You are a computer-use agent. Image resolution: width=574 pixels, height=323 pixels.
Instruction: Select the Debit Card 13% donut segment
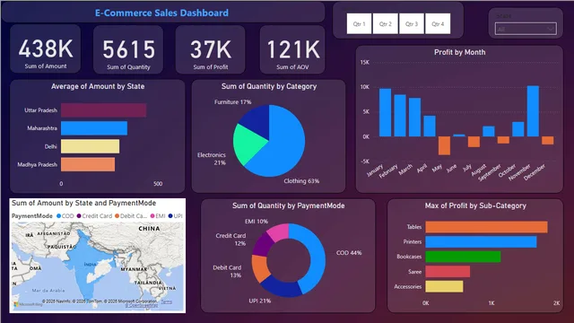coord(259,268)
